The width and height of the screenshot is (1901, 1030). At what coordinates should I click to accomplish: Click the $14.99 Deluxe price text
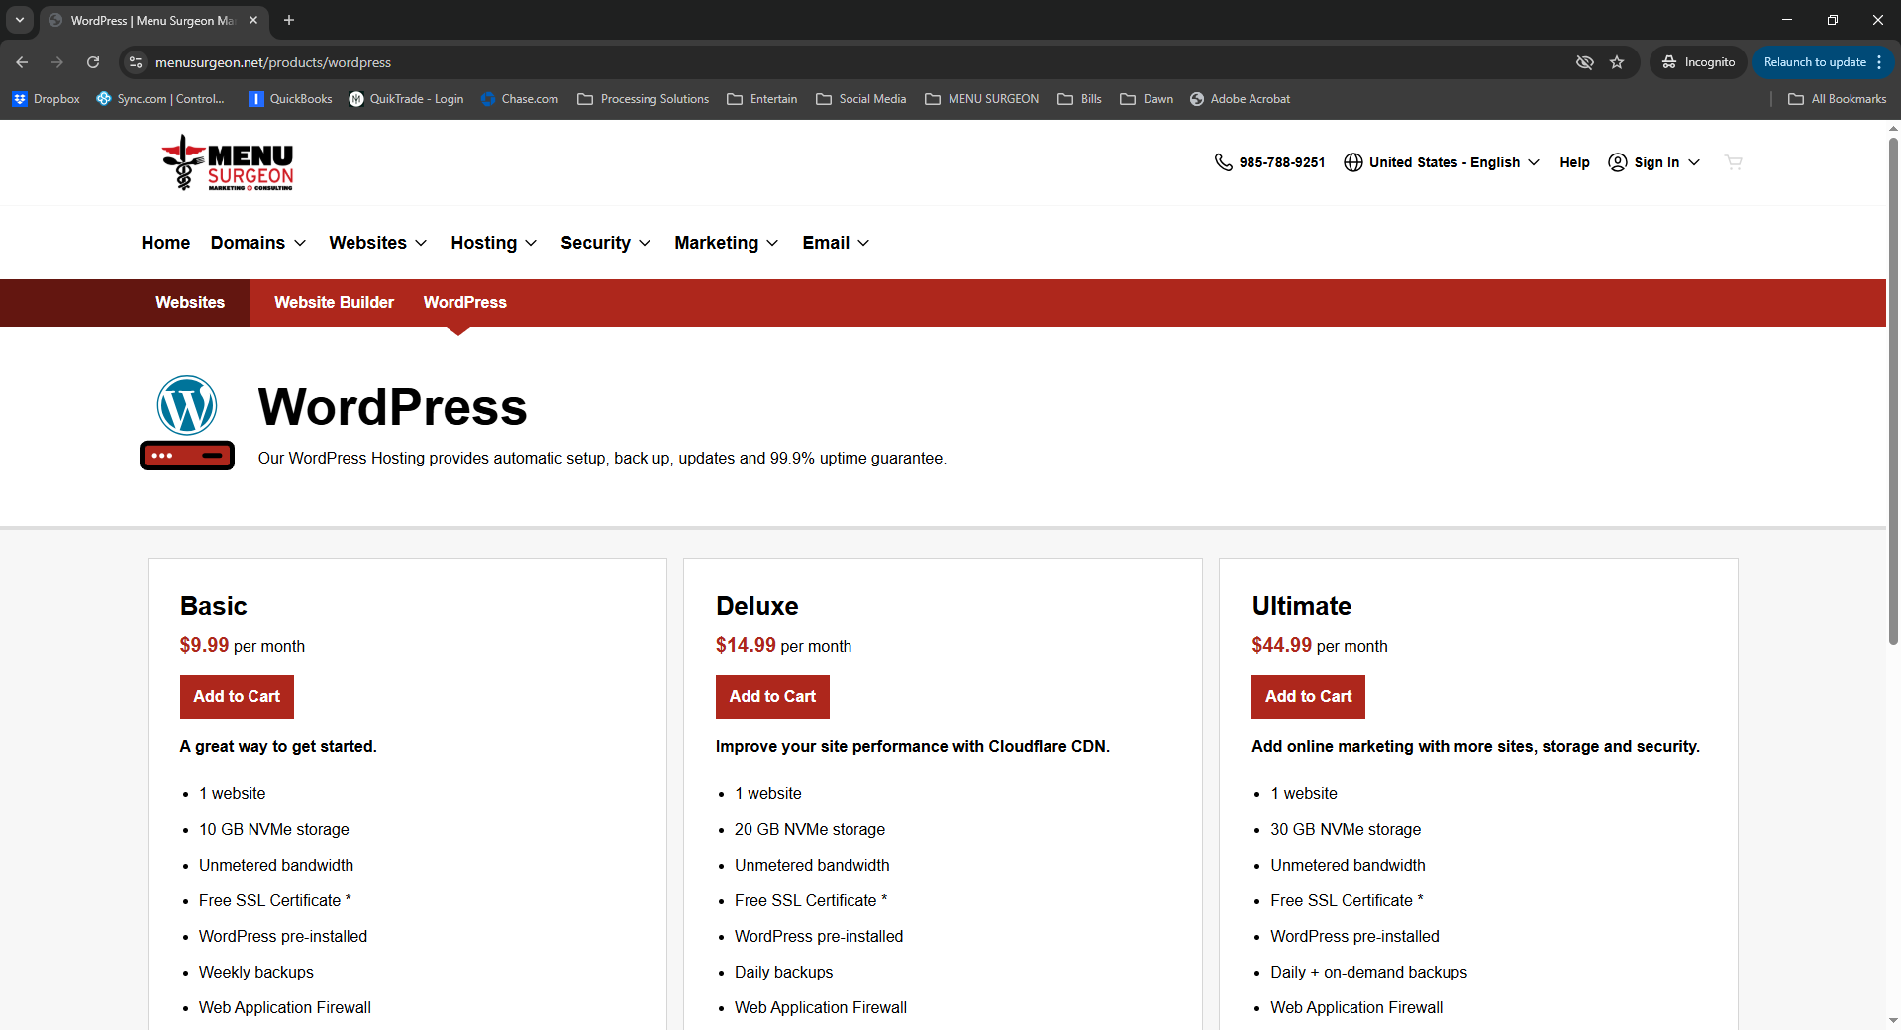(746, 646)
